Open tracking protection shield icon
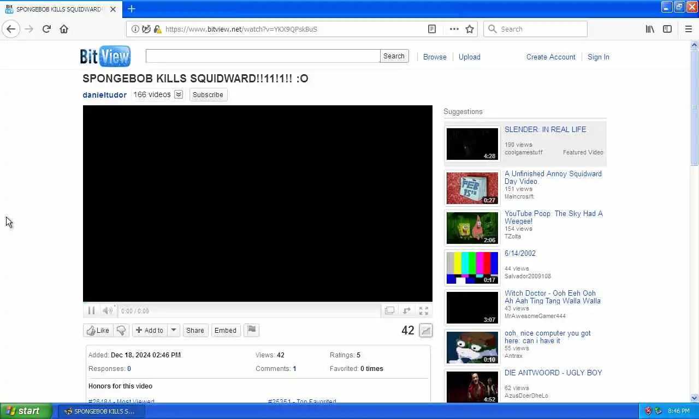This screenshot has height=419, width=699. coord(146,29)
